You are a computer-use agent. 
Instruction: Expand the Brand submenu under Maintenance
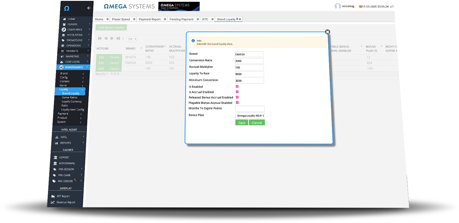click(x=83, y=74)
